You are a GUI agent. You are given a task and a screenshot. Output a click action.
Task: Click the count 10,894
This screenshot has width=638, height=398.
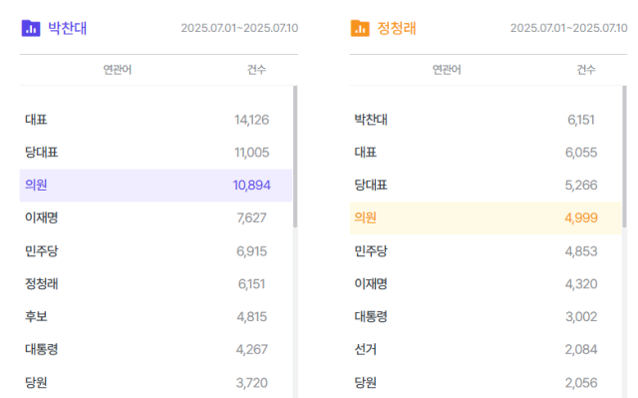pos(251,186)
